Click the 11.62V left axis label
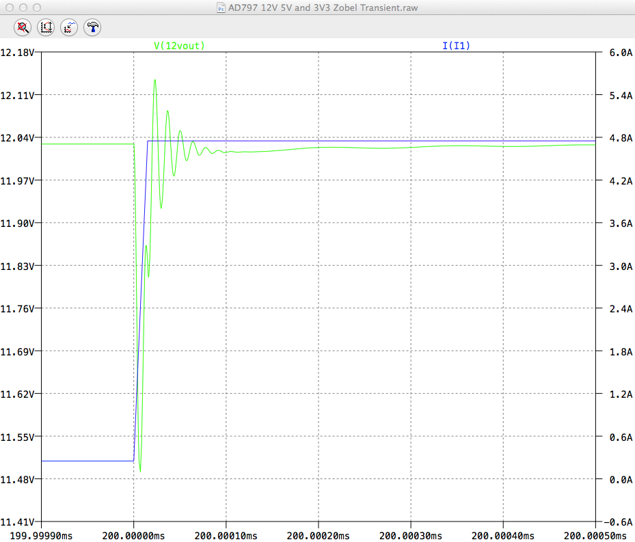The image size is (635, 542). (x=17, y=394)
